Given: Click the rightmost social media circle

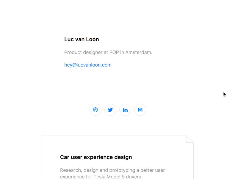Looking at the screenshot, I should click(140, 110).
